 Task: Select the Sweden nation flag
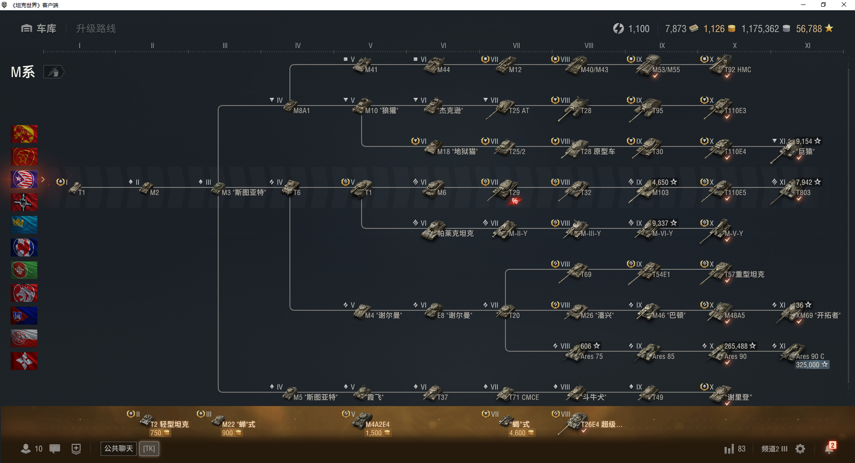point(24,225)
